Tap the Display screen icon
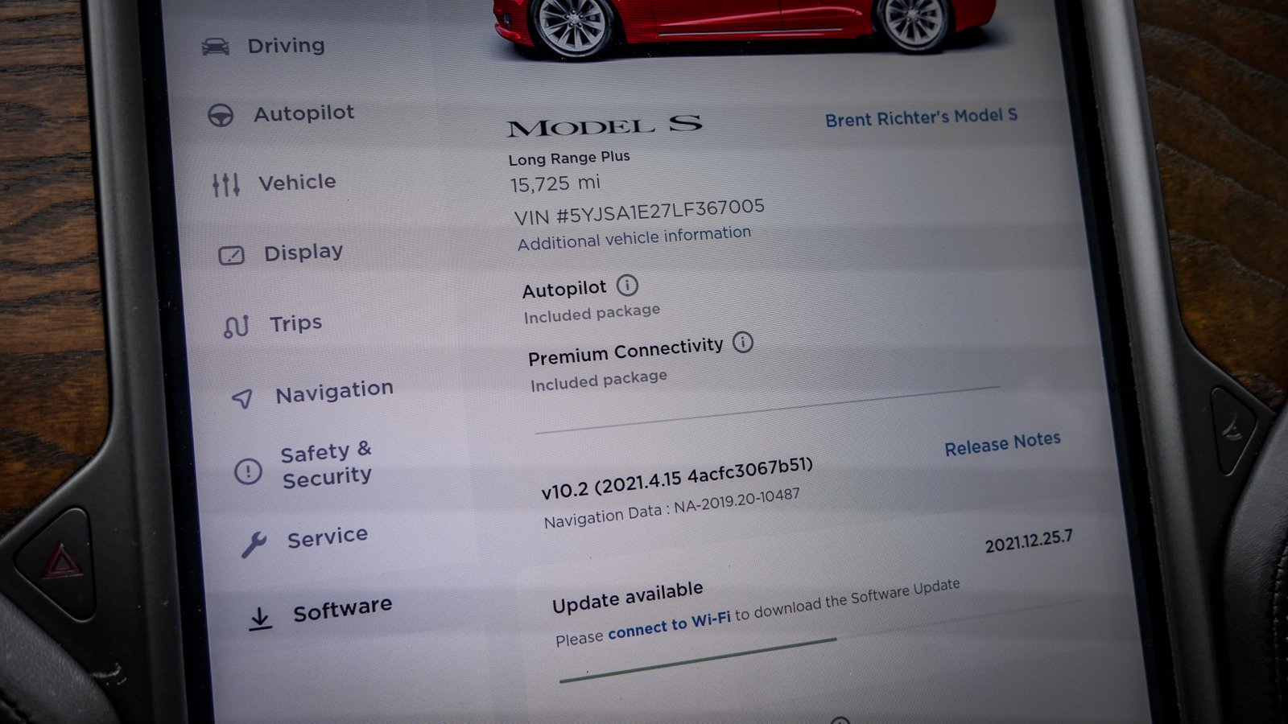 [232, 256]
